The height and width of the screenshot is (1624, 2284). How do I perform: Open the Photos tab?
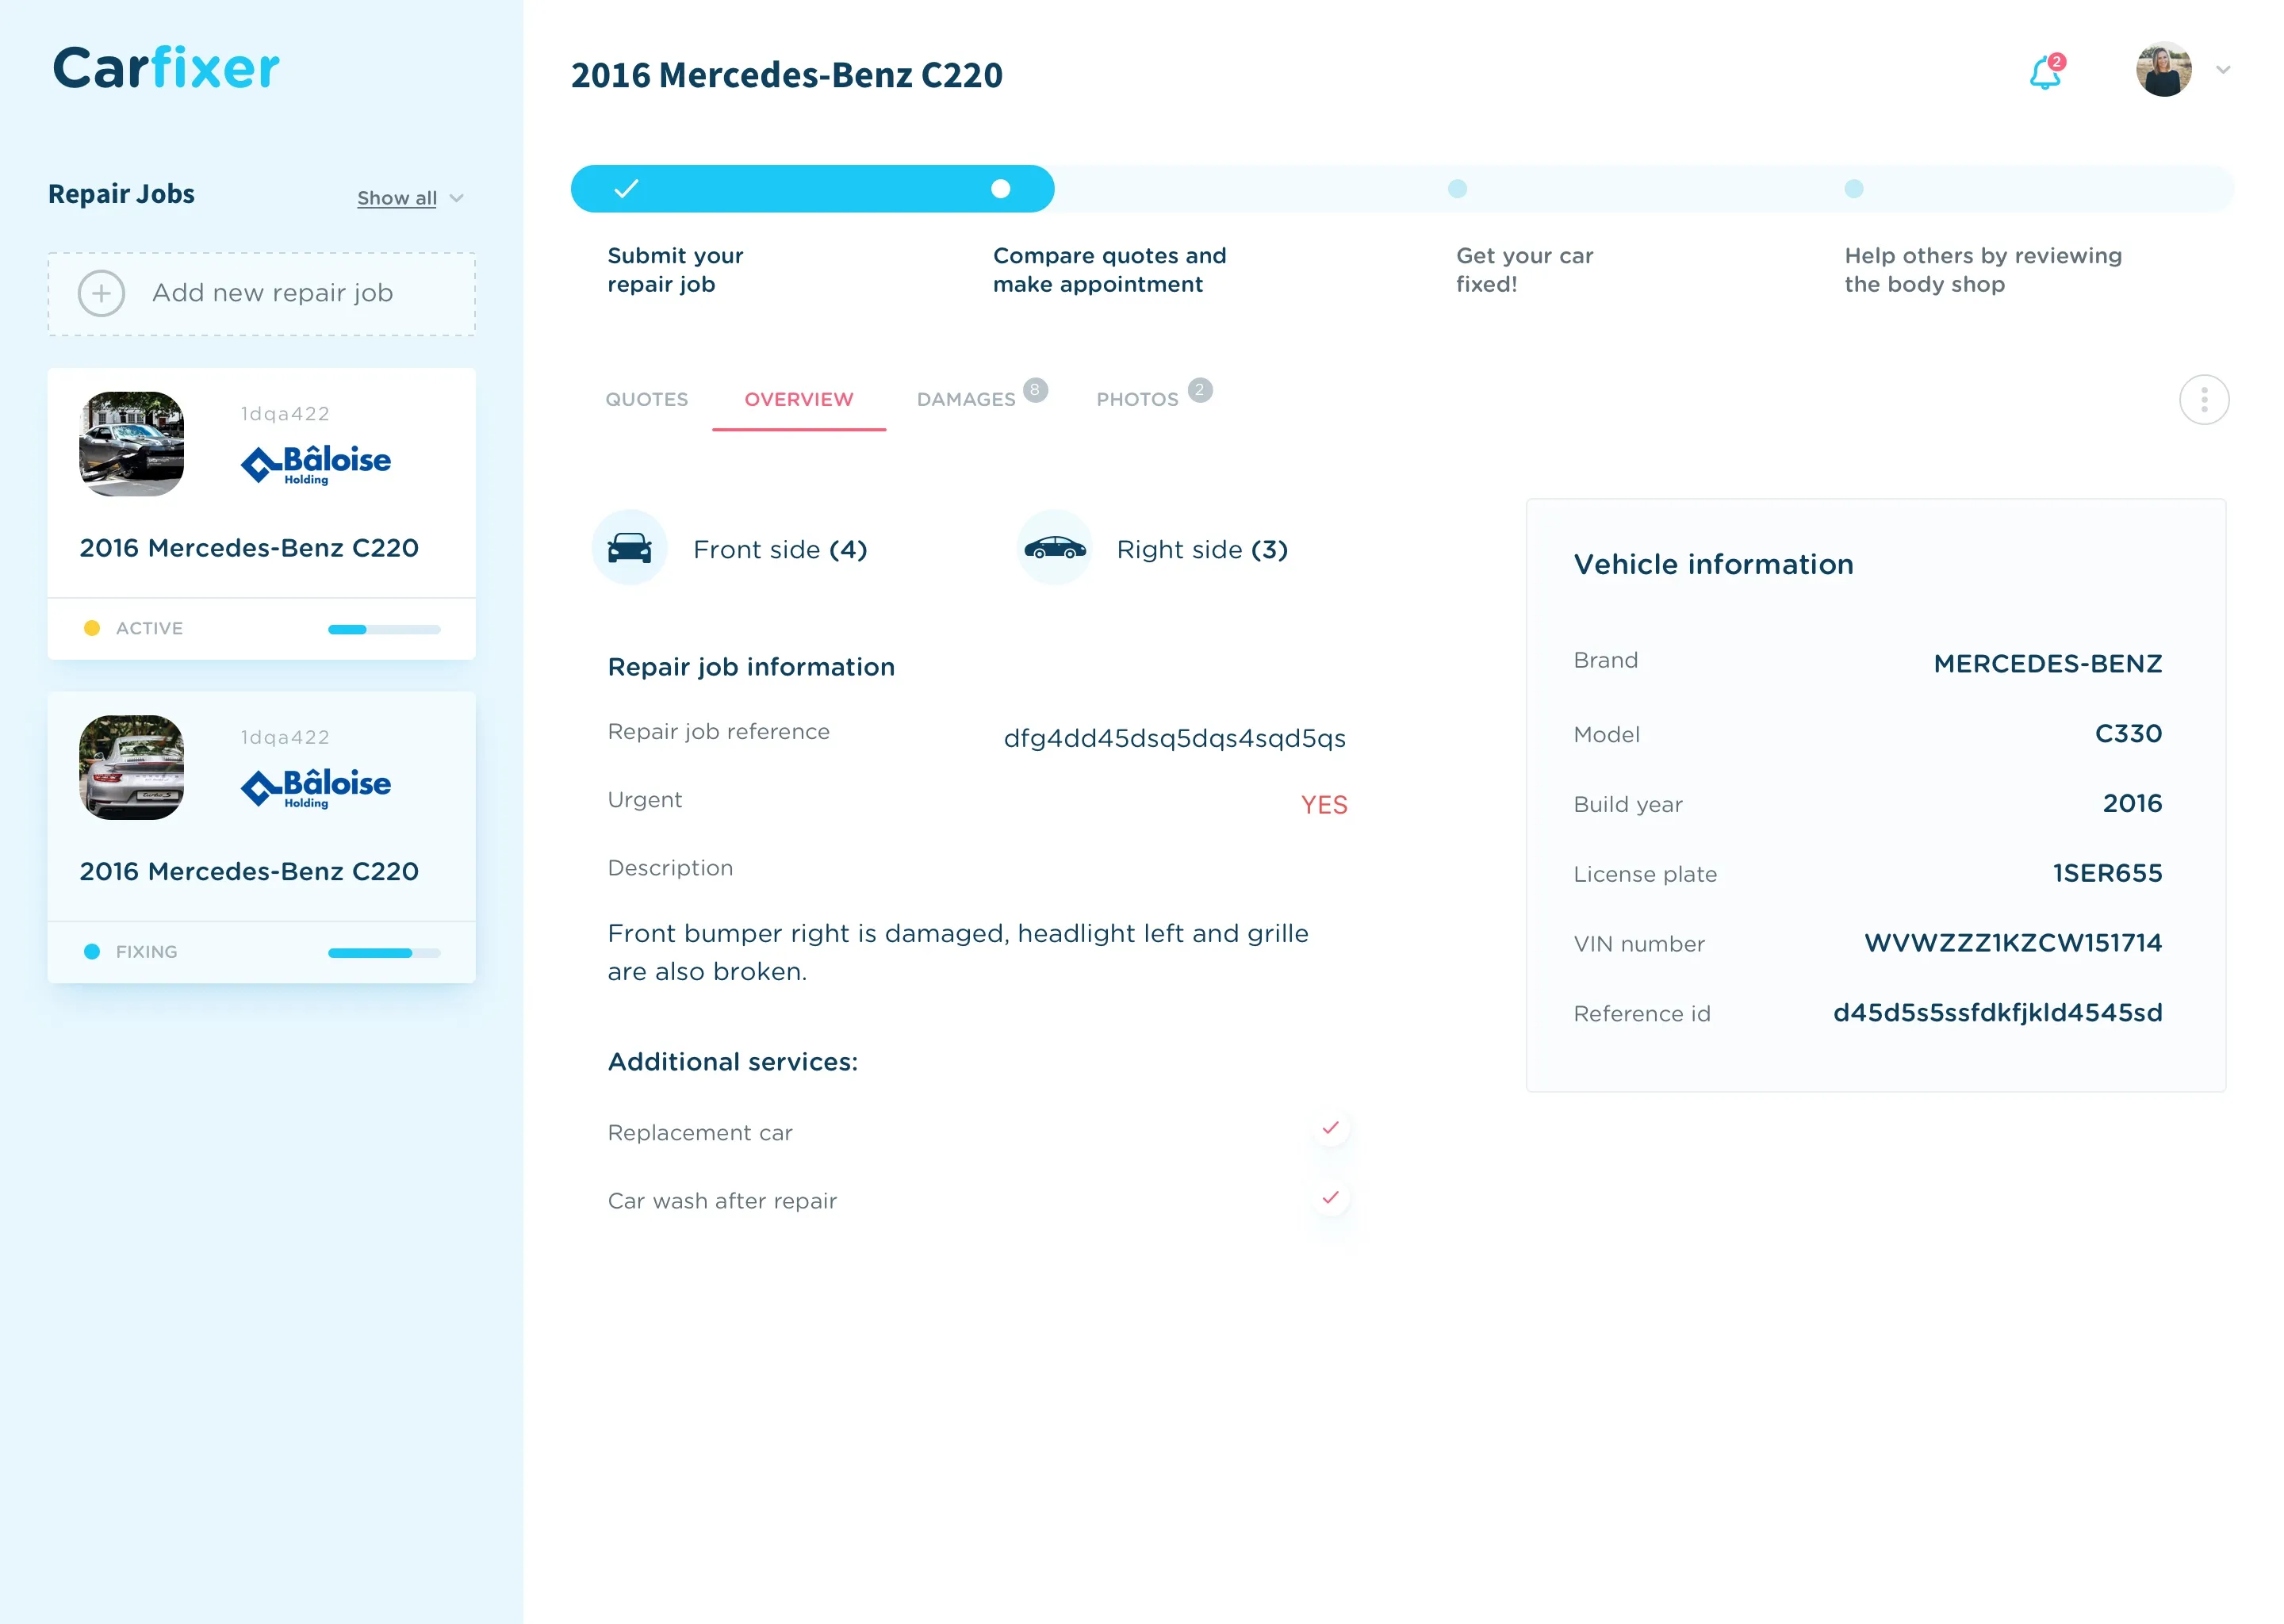(1137, 399)
